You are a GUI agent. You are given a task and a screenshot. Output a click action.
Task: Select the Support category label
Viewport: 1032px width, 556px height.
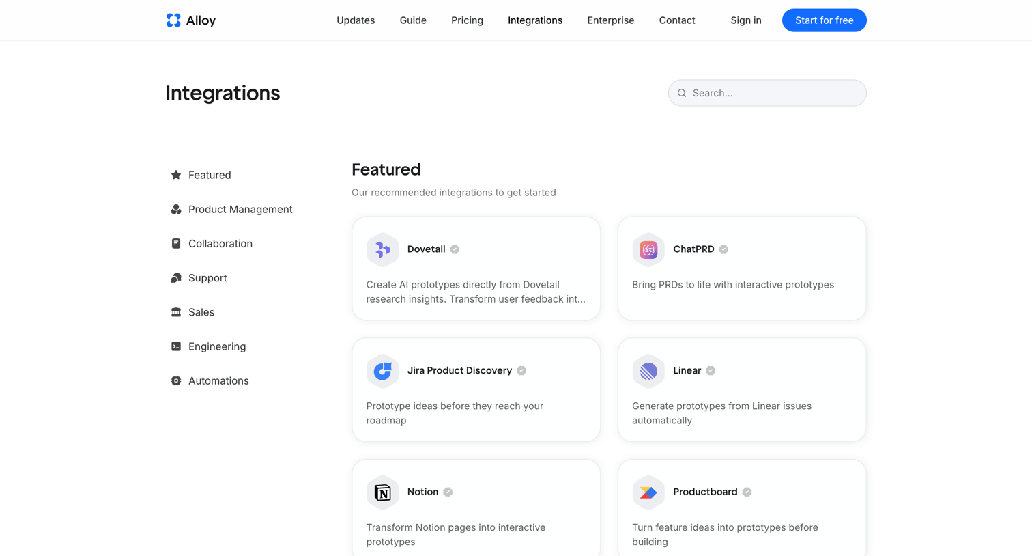[x=207, y=278]
